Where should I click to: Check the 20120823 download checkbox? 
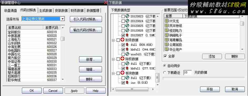click(123, 16)
